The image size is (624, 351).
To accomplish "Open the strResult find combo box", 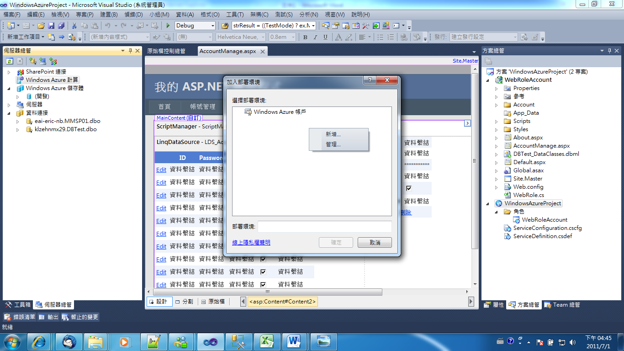I will 274,26.
